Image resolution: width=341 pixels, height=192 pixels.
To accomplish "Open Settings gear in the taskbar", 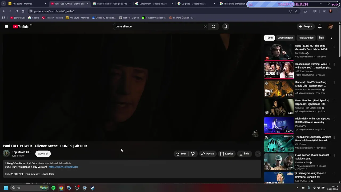I will [x=84, y=188].
